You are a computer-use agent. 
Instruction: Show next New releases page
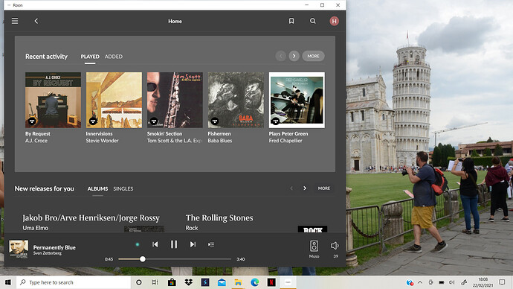pos(305,188)
